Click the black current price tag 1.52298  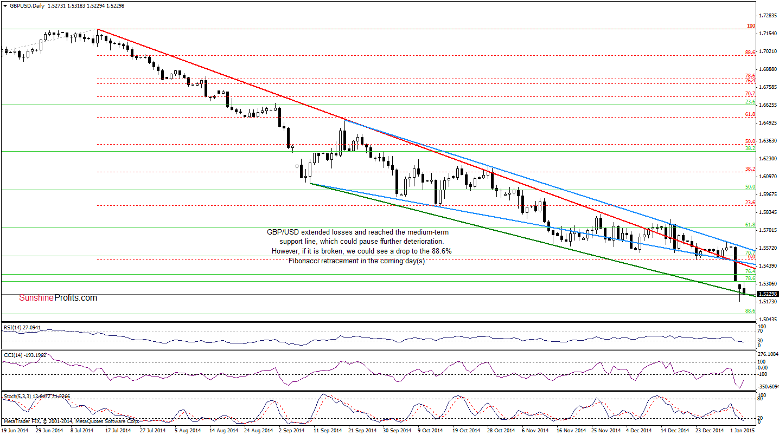768,294
